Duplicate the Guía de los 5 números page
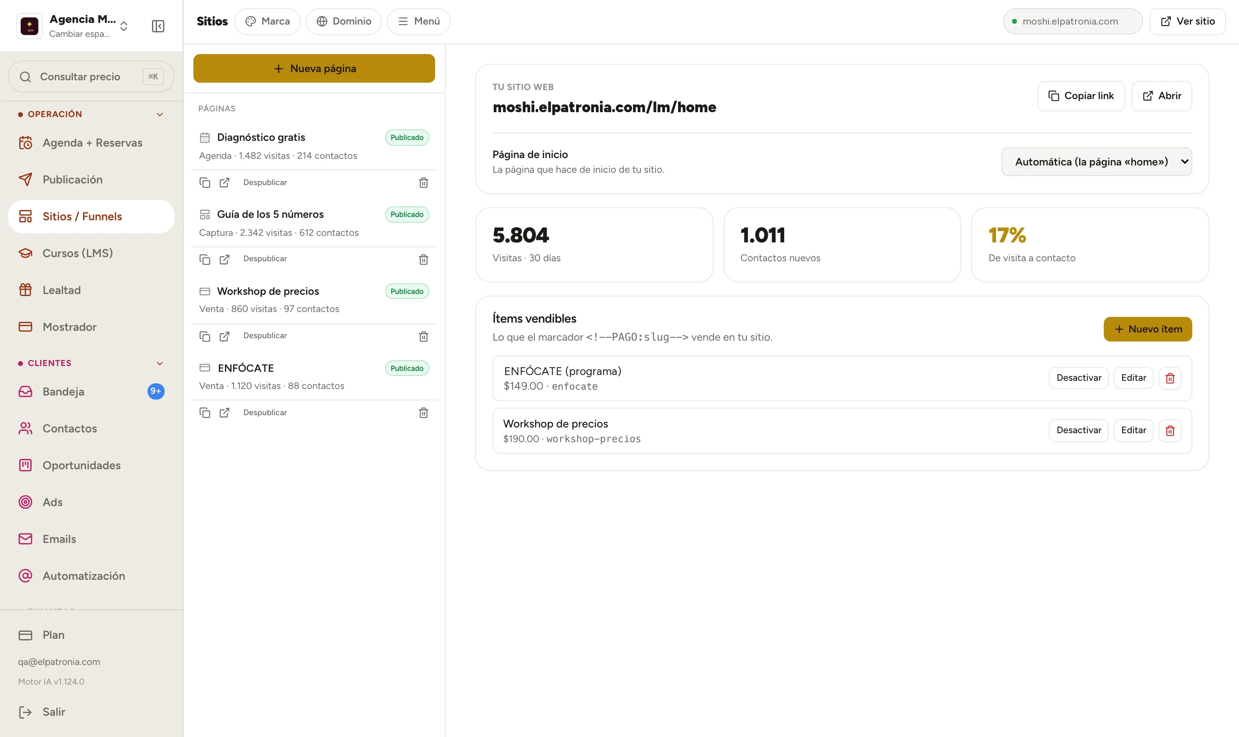The width and height of the screenshot is (1239, 737). [205, 259]
